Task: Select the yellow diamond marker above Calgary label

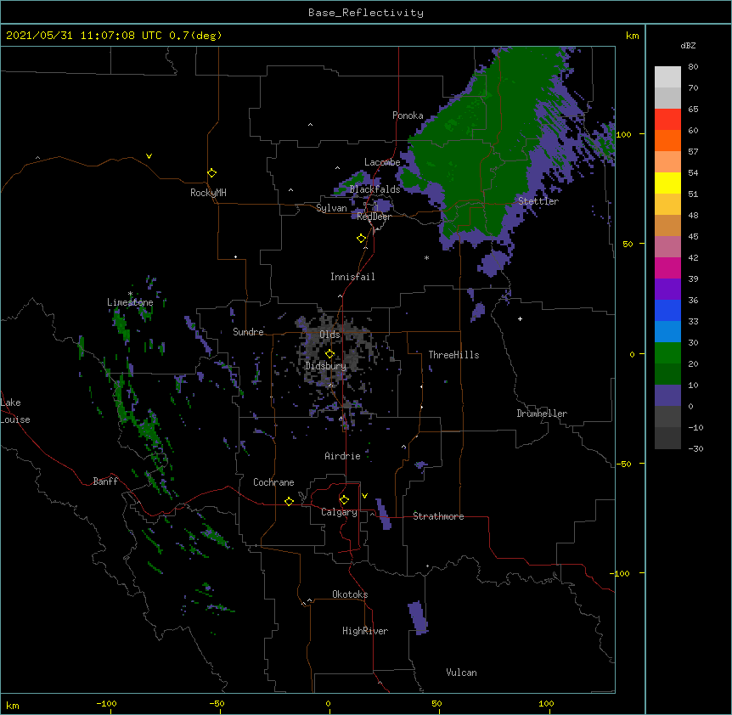Action: [x=344, y=499]
